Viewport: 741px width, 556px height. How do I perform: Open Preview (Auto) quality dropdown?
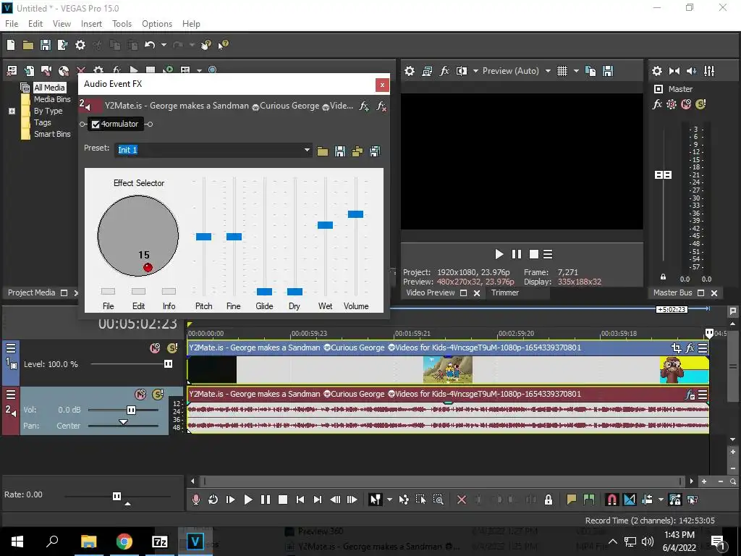548,72
